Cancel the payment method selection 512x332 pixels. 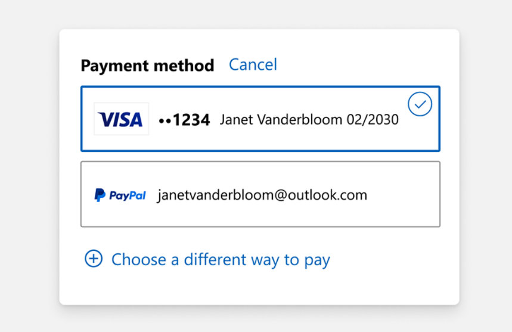[x=253, y=64]
